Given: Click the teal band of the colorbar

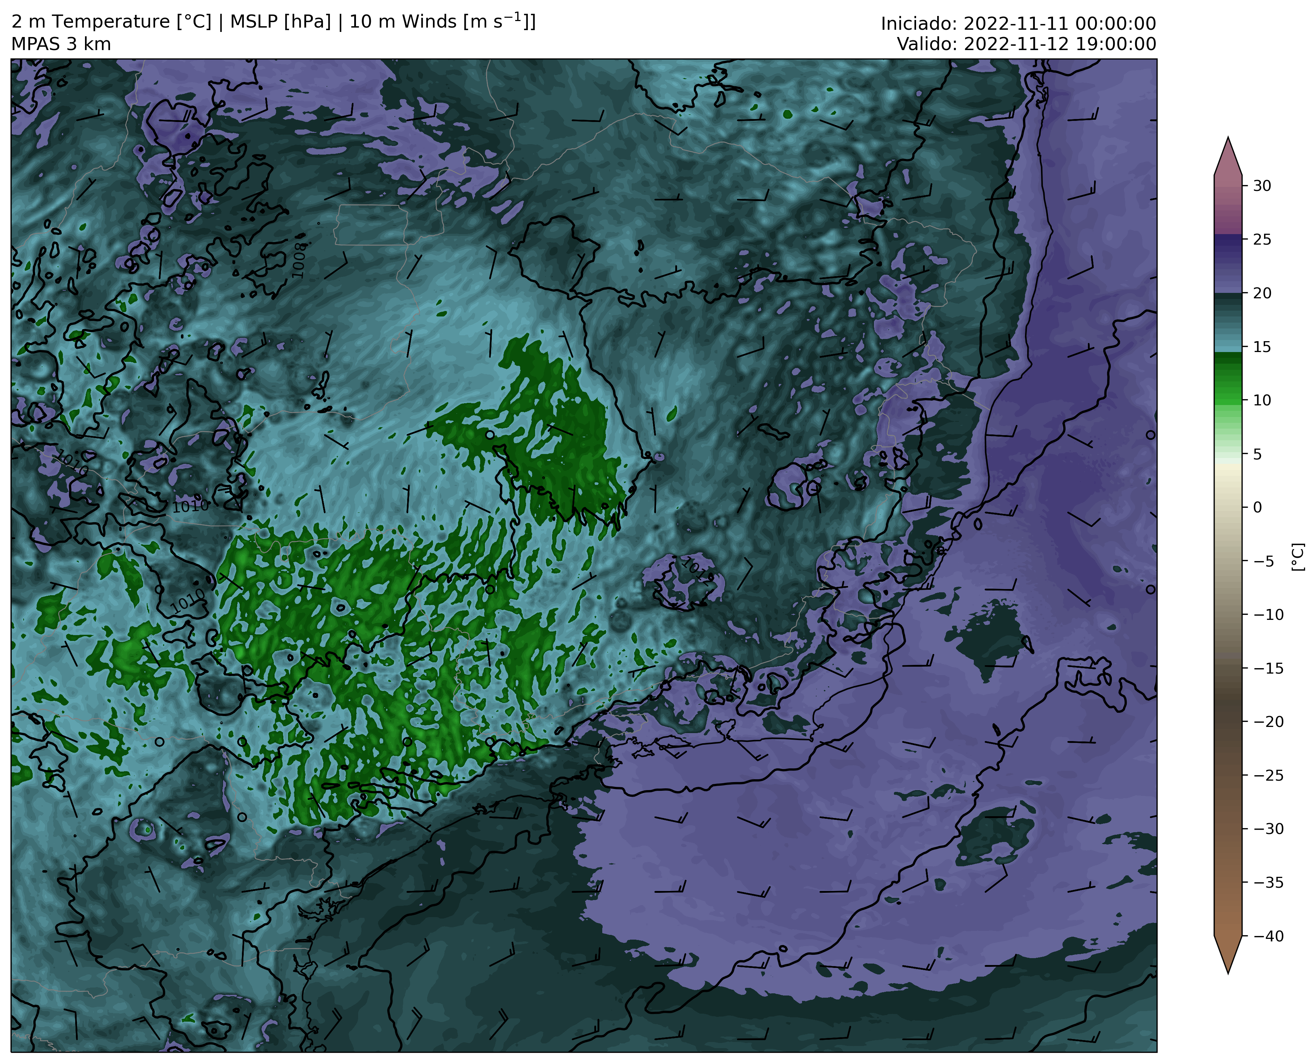Looking at the screenshot, I should (1228, 323).
